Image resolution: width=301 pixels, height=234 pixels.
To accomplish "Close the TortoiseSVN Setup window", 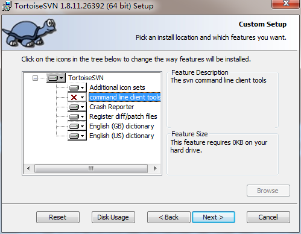I will click(285, 4).
